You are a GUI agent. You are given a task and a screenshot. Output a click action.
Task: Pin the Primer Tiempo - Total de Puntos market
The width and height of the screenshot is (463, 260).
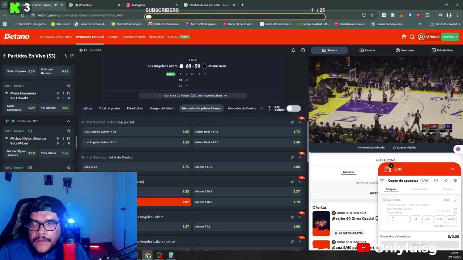pos(292,157)
